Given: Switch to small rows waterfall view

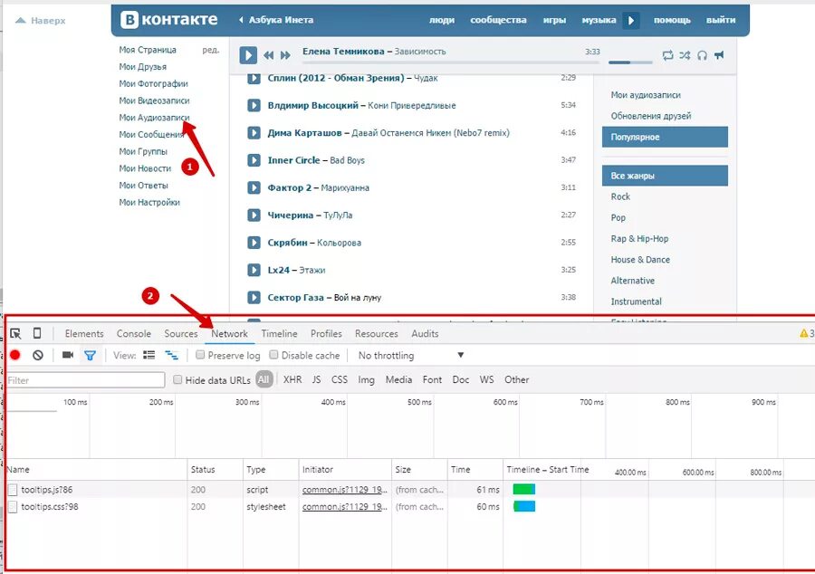Looking at the screenshot, I should (x=171, y=355).
